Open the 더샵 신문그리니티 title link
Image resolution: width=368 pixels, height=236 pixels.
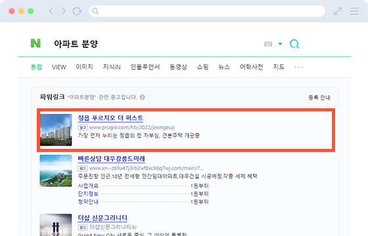click(103, 218)
